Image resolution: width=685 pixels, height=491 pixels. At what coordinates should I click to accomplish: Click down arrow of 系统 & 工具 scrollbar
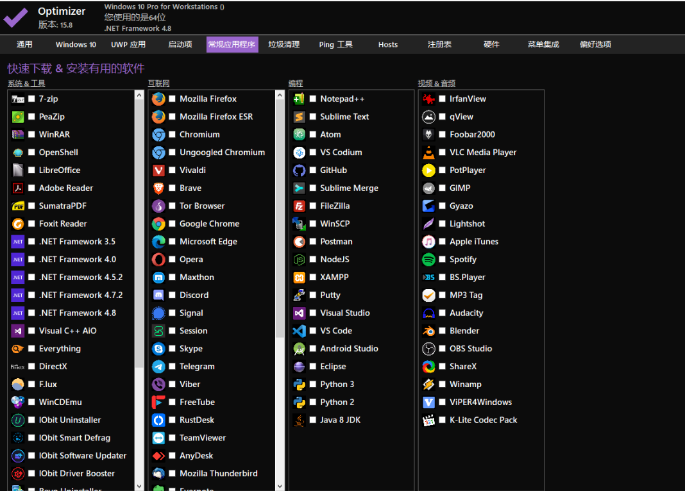click(139, 486)
